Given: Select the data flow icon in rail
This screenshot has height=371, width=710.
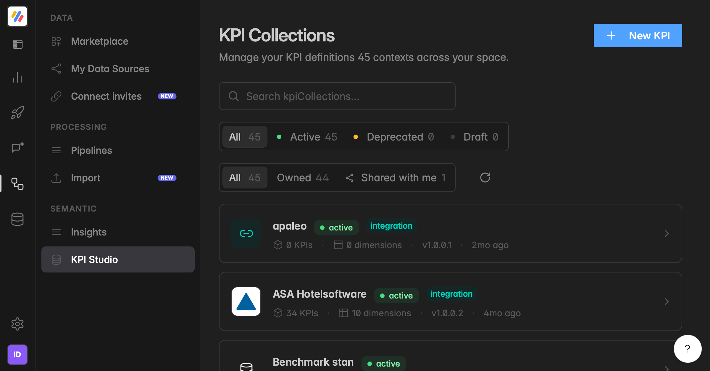Looking at the screenshot, I should pyautogui.click(x=17, y=184).
